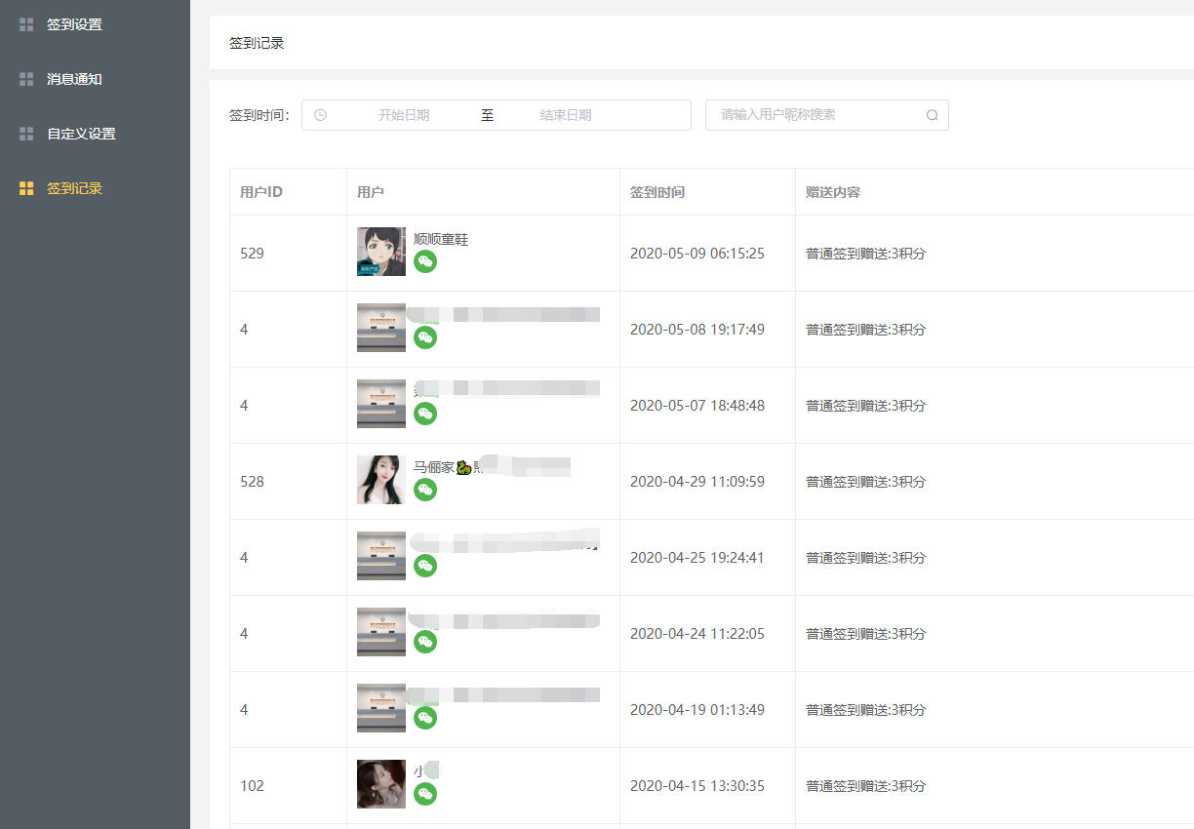Screen dimensions: 1194x829
Task: Click WeChat icon under 顺顺童鞋
Action: click(x=425, y=261)
